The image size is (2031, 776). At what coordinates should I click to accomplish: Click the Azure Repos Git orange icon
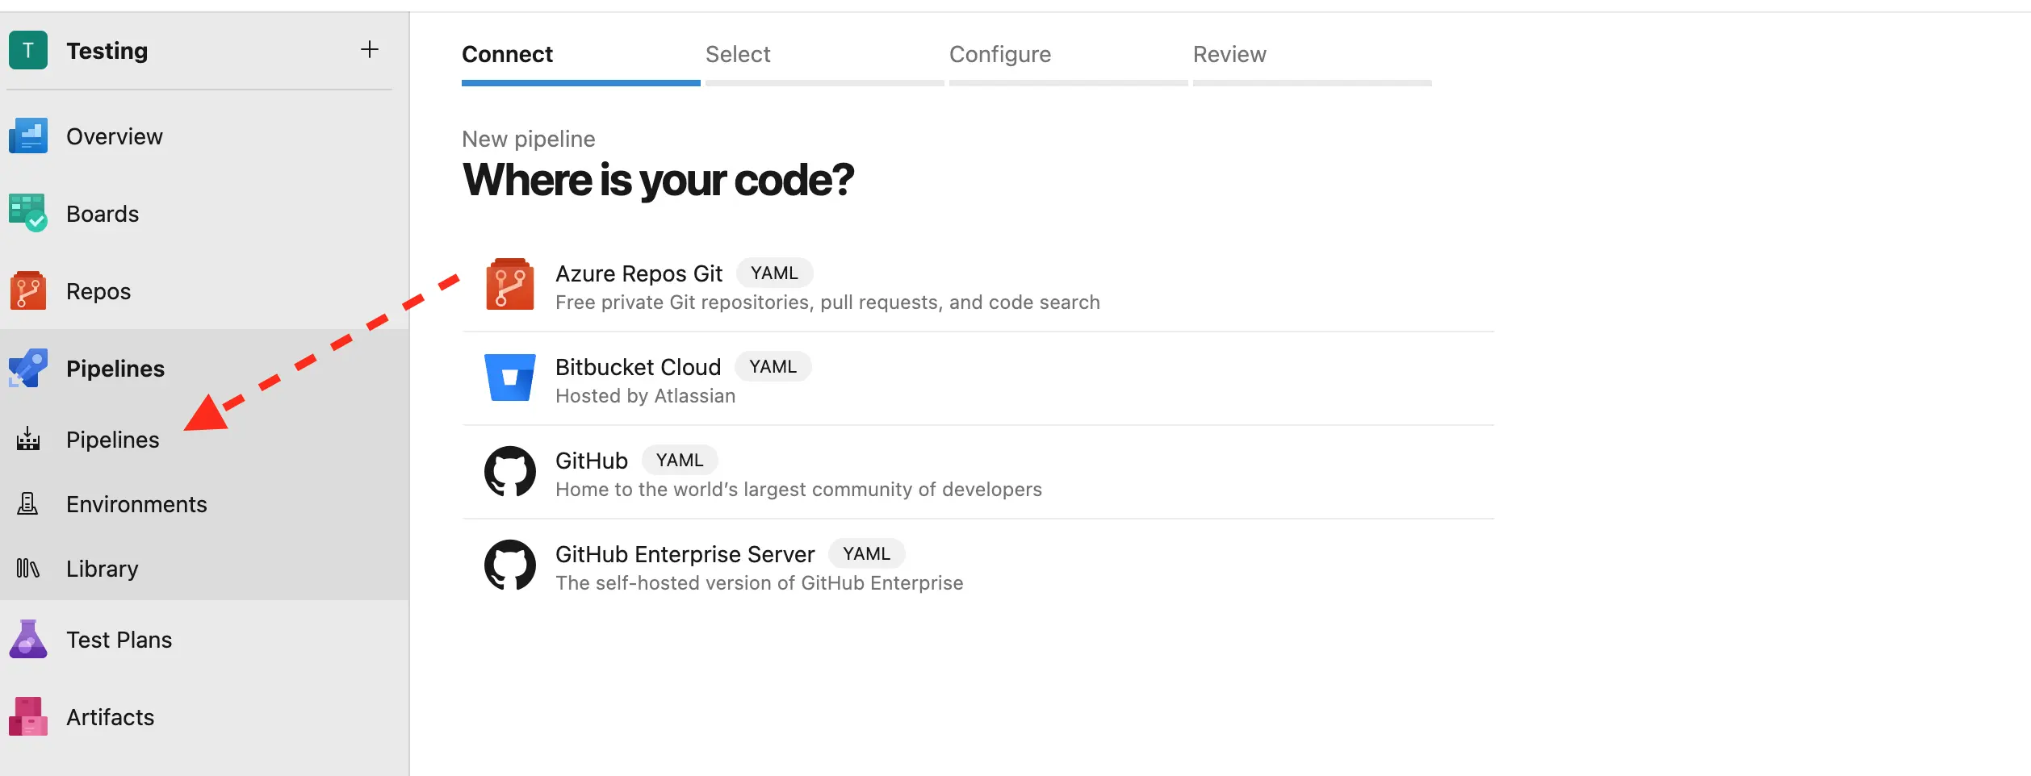point(510,284)
